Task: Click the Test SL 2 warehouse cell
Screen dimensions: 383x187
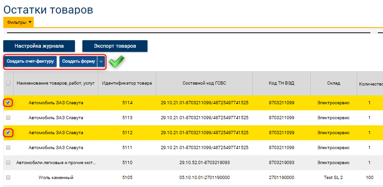Action: point(333,178)
